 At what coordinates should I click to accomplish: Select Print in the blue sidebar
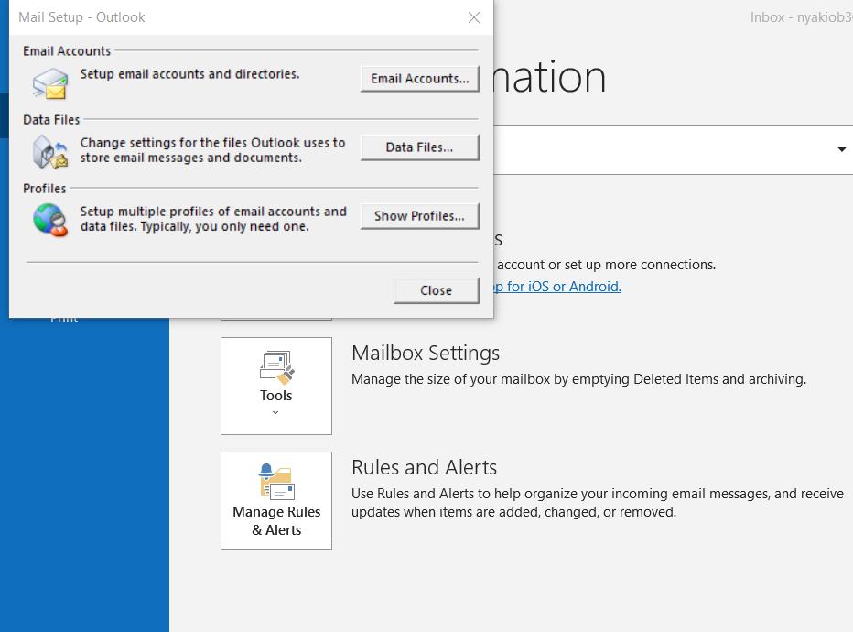coord(64,319)
